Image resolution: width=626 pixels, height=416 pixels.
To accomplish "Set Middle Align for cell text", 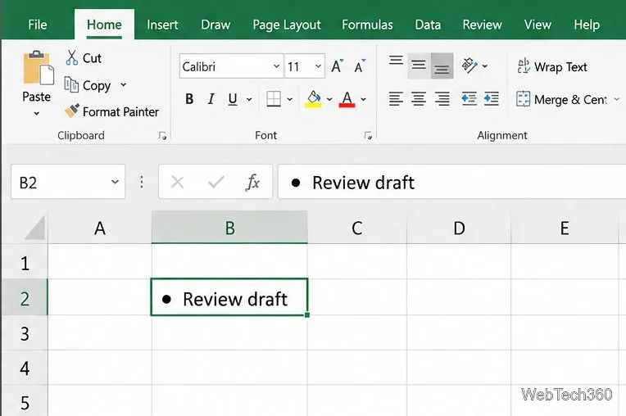I will pos(419,66).
